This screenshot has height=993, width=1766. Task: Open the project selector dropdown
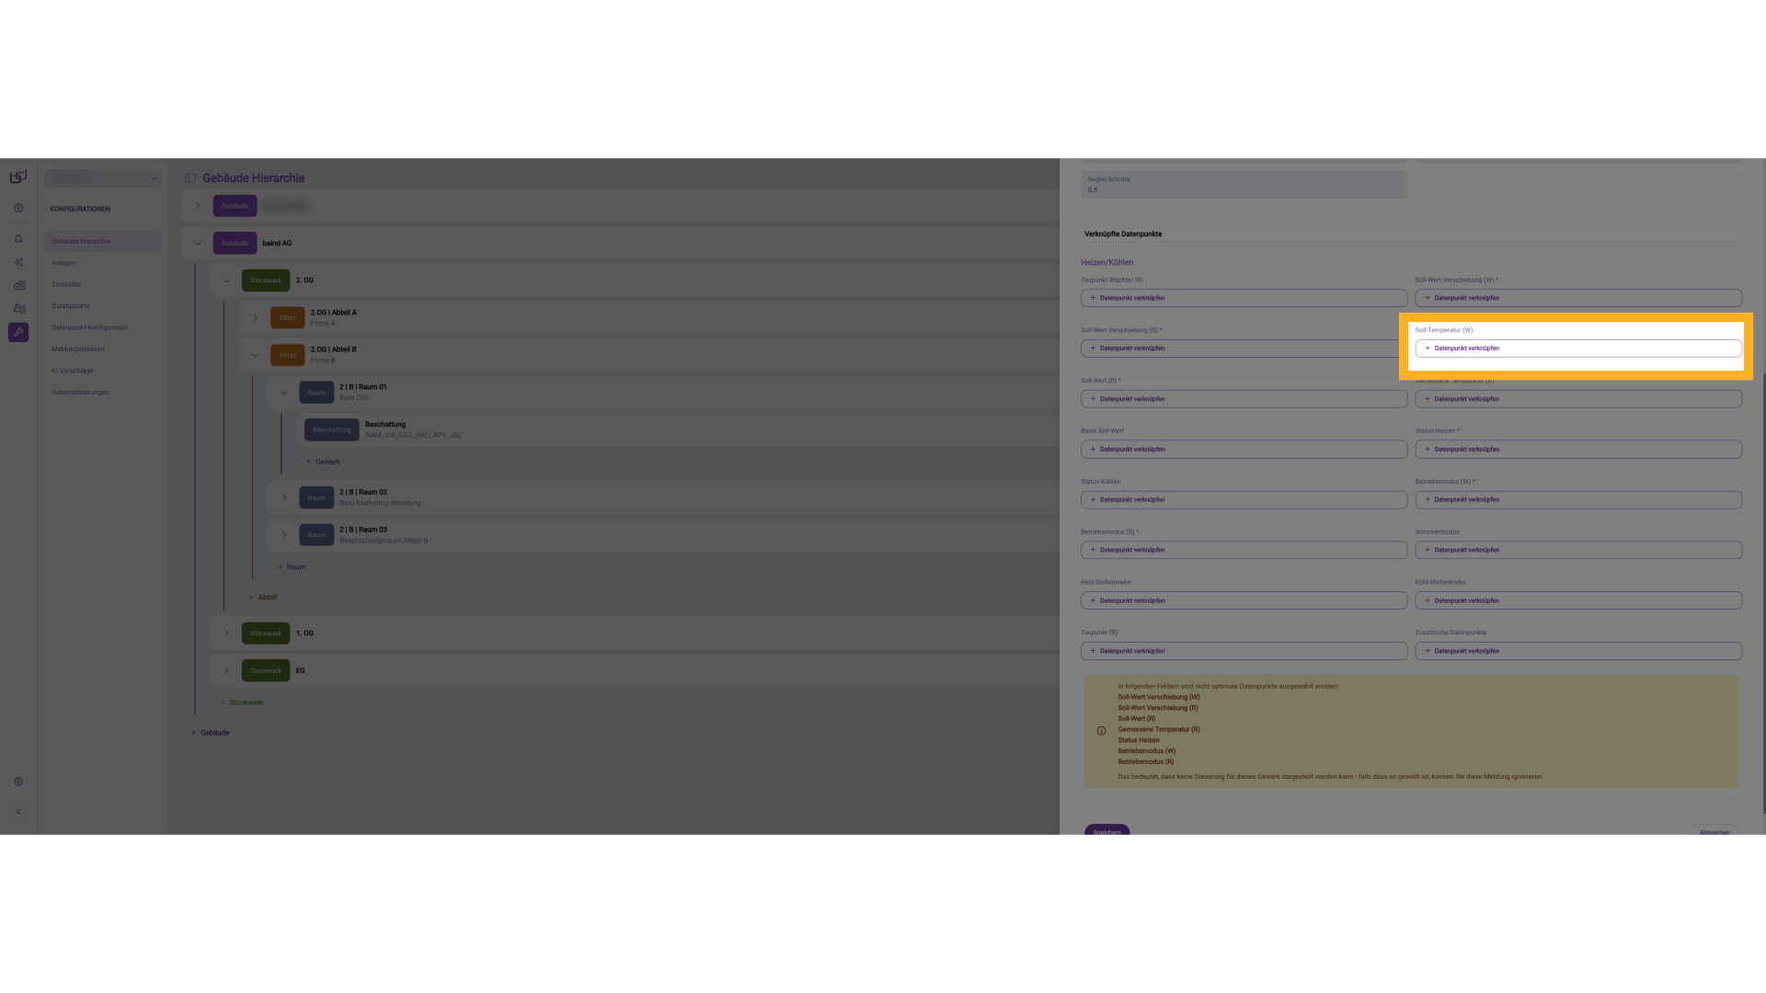click(103, 178)
